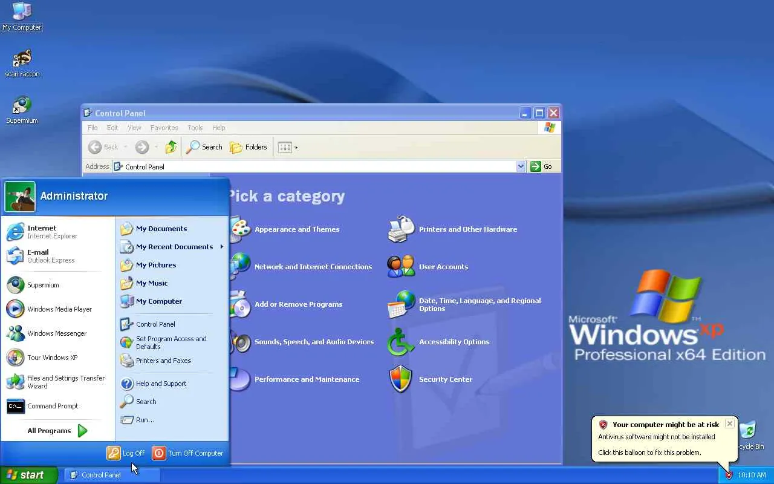Click the Security Center shield icon
Viewport: 774px width, 484px height.
point(400,379)
